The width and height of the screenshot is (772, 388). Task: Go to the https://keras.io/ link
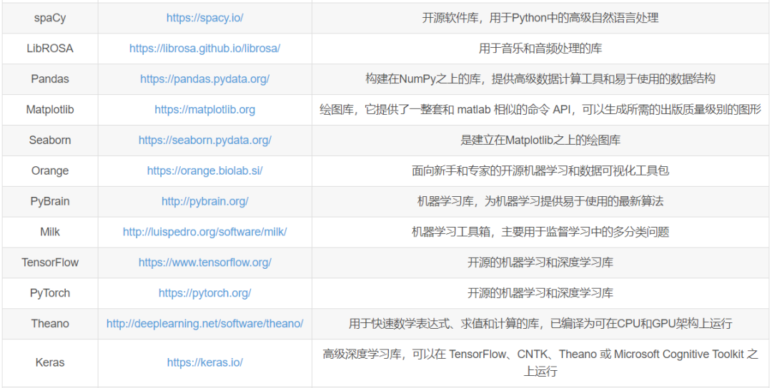(205, 363)
